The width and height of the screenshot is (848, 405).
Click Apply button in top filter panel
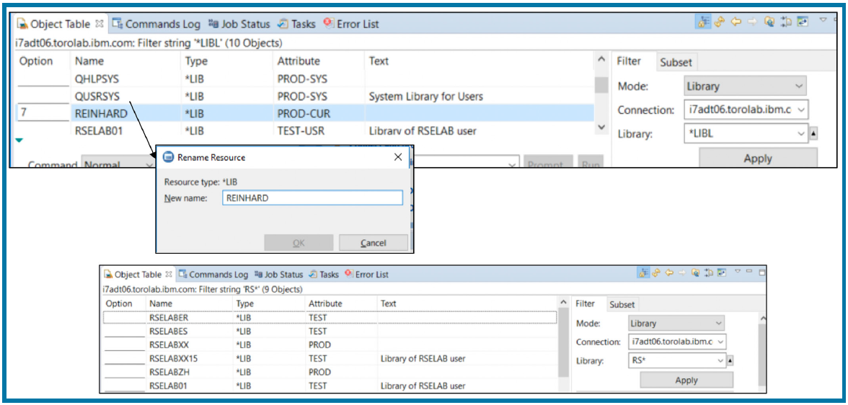[x=757, y=159]
